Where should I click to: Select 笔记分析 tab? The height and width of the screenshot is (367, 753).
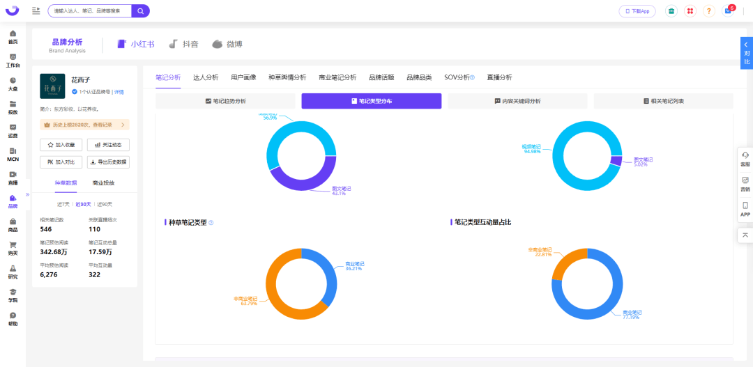pos(168,77)
